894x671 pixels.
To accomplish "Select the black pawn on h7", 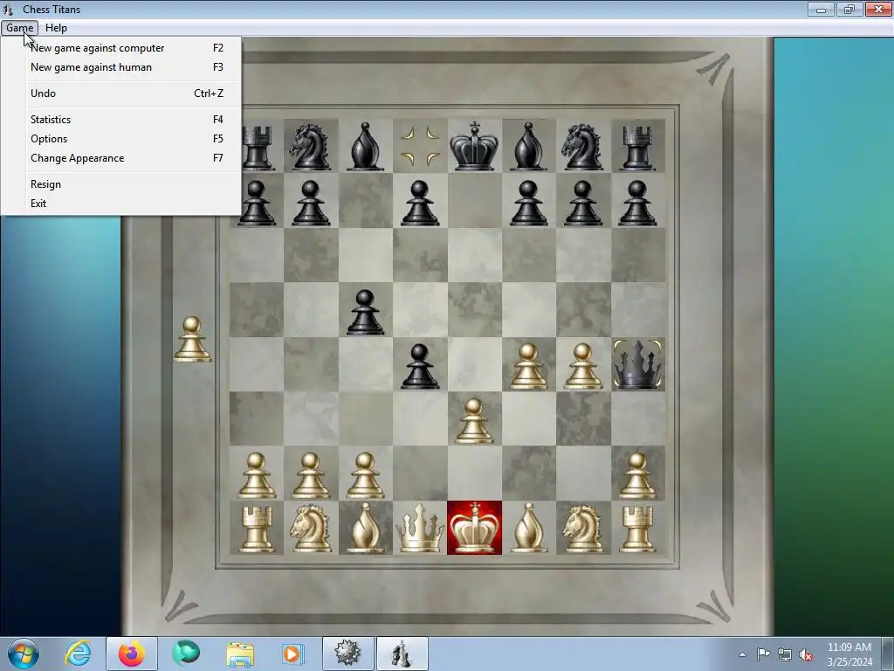I will click(637, 203).
